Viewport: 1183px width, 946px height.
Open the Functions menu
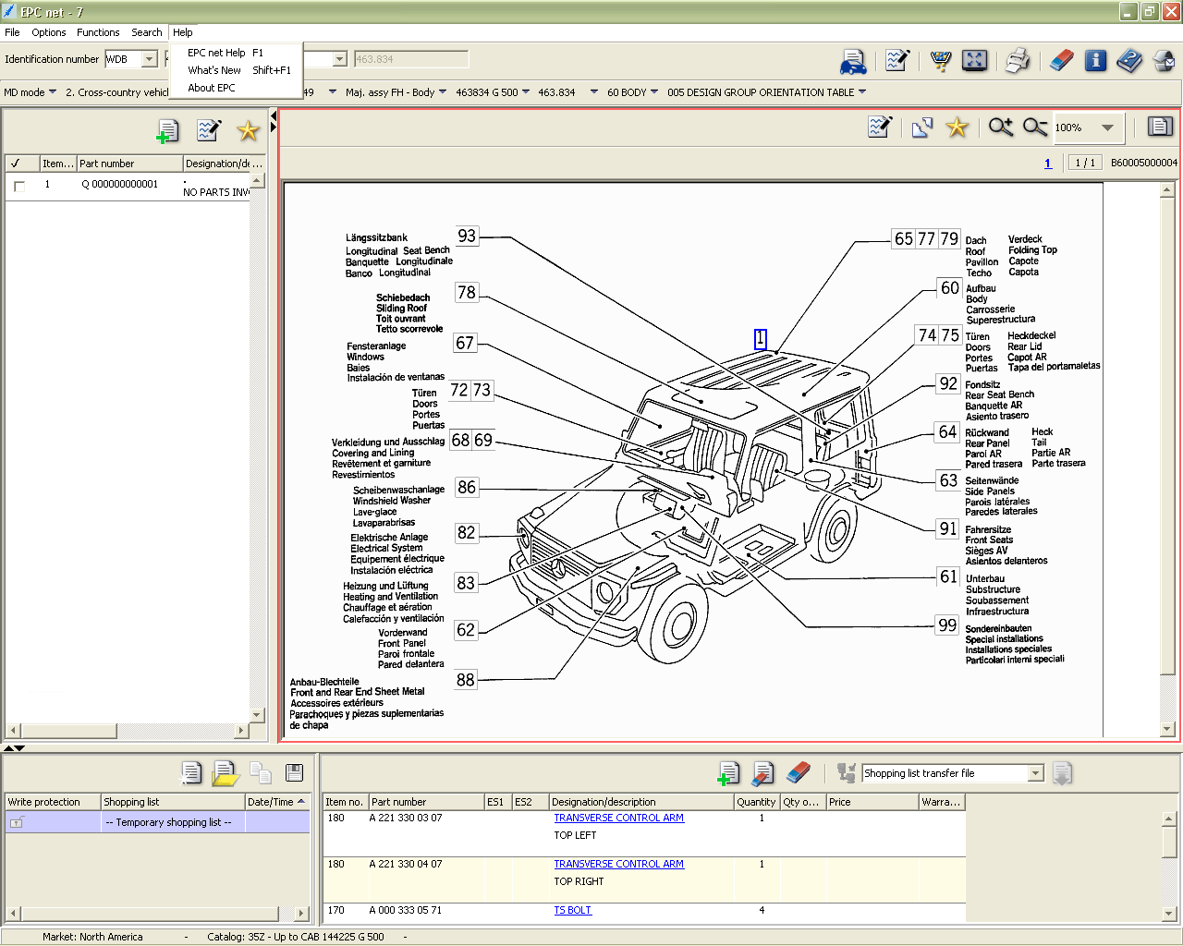pyautogui.click(x=98, y=32)
